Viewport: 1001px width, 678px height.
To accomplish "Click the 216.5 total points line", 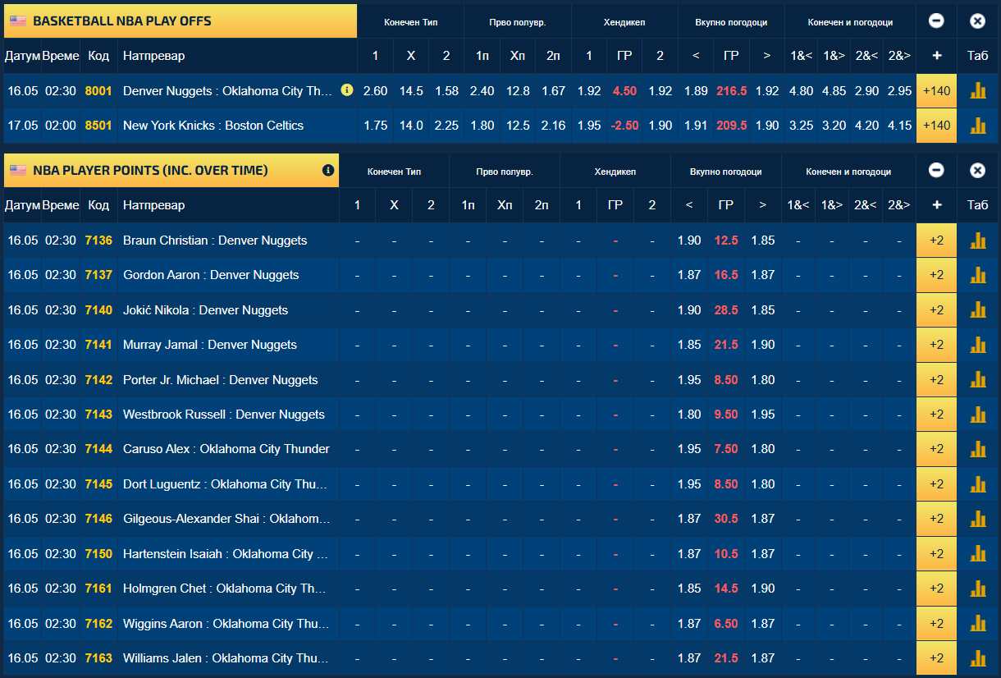I will pos(731,91).
